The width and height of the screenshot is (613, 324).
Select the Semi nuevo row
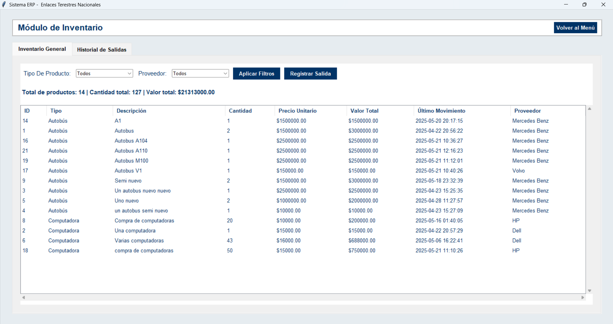[x=303, y=181]
